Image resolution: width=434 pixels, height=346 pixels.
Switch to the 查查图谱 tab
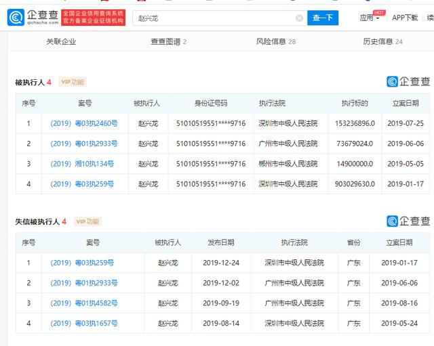[x=168, y=42]
